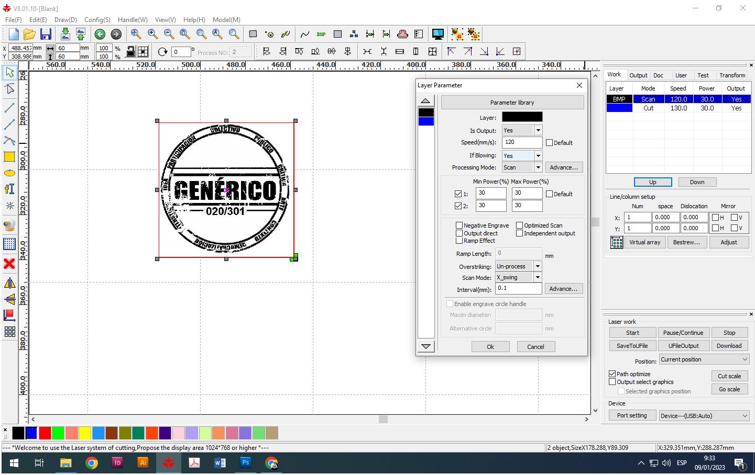Expand the Scan Mode dropdown
The width and height of the screenshot is (755, 475).
coord(538,278)
